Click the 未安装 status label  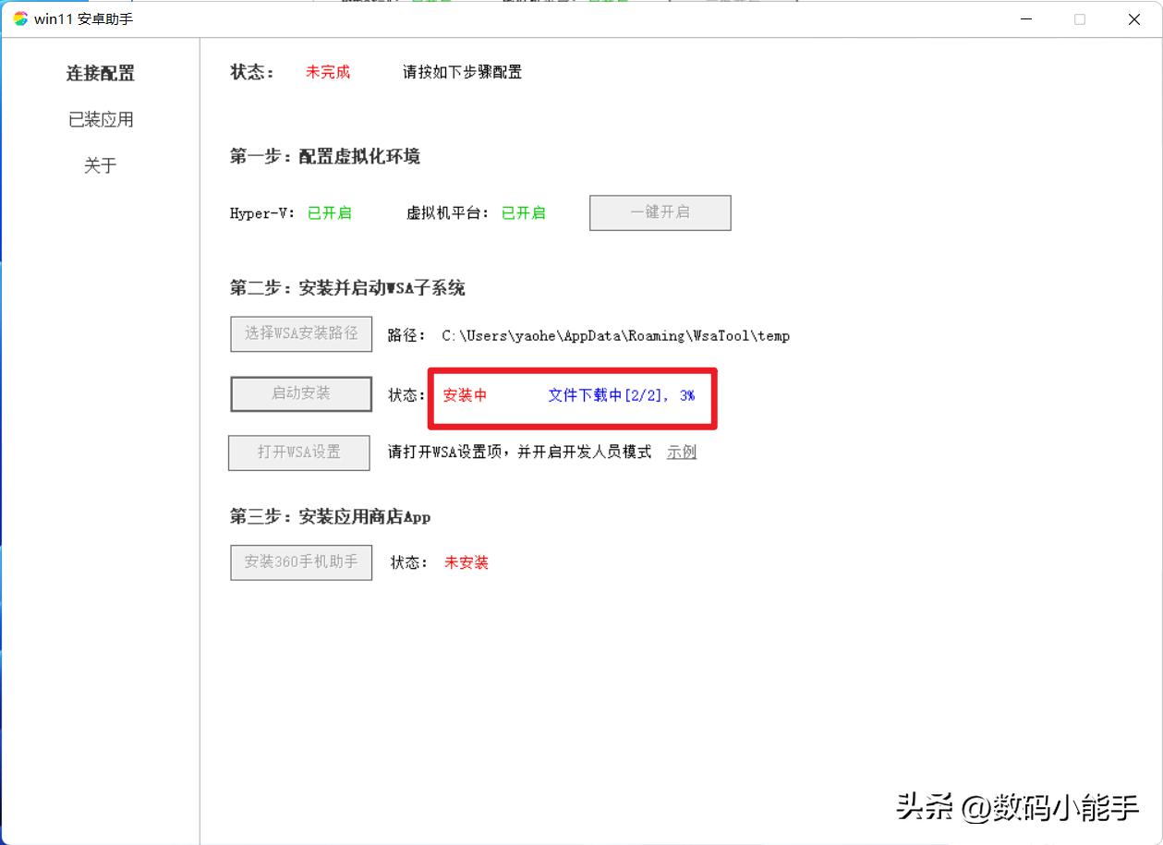[466, 561]
